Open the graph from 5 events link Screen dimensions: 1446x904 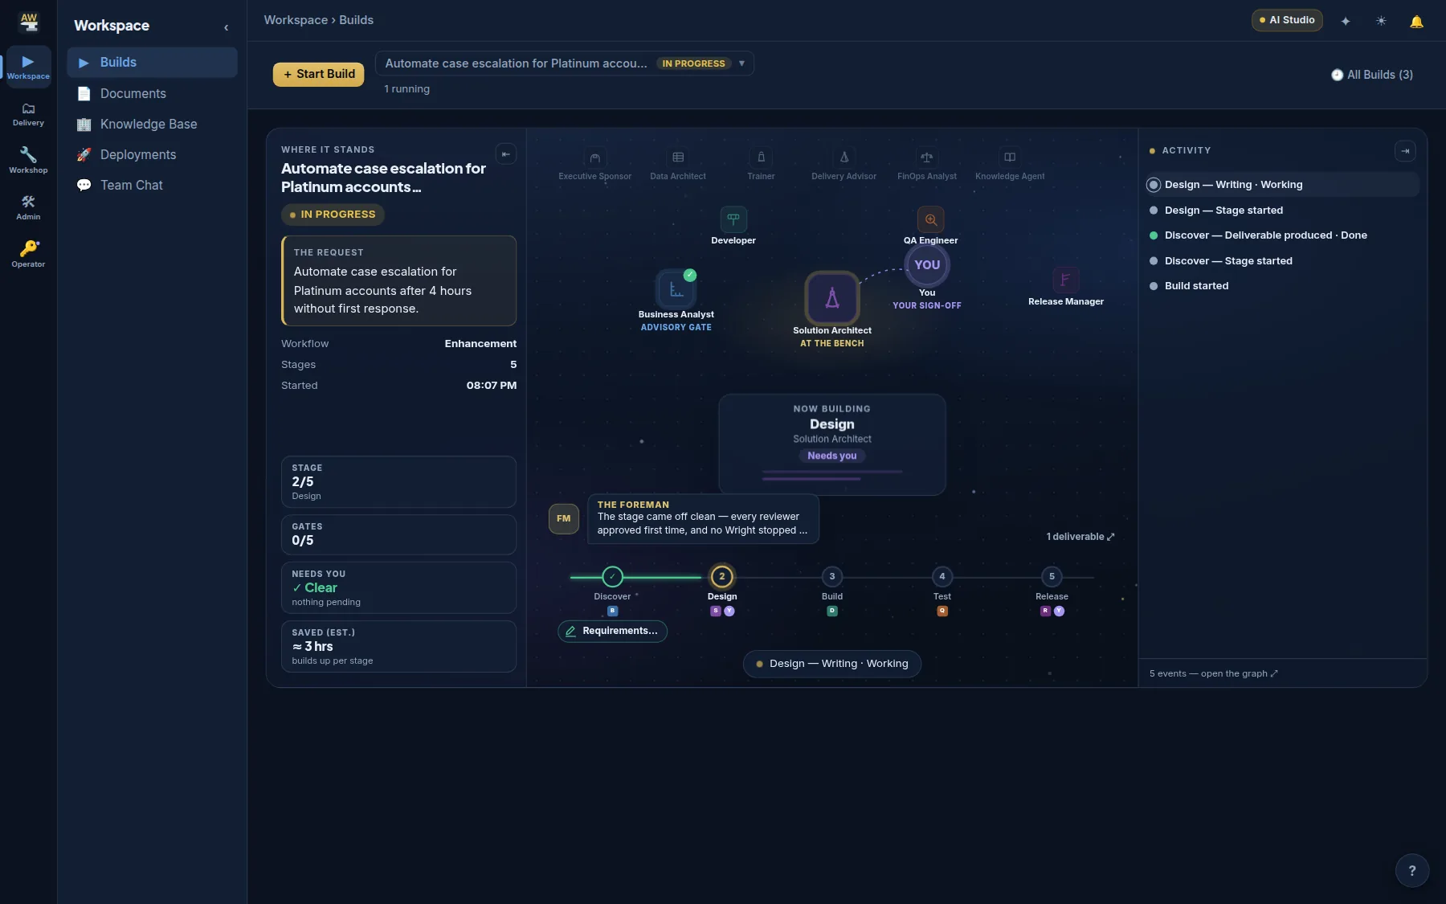tap(1214, 674)
